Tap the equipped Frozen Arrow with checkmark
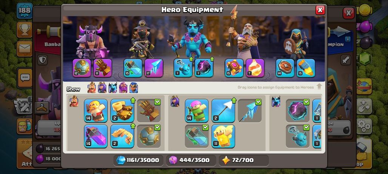This screenshot has height=174, width=388. pos(250,110)
